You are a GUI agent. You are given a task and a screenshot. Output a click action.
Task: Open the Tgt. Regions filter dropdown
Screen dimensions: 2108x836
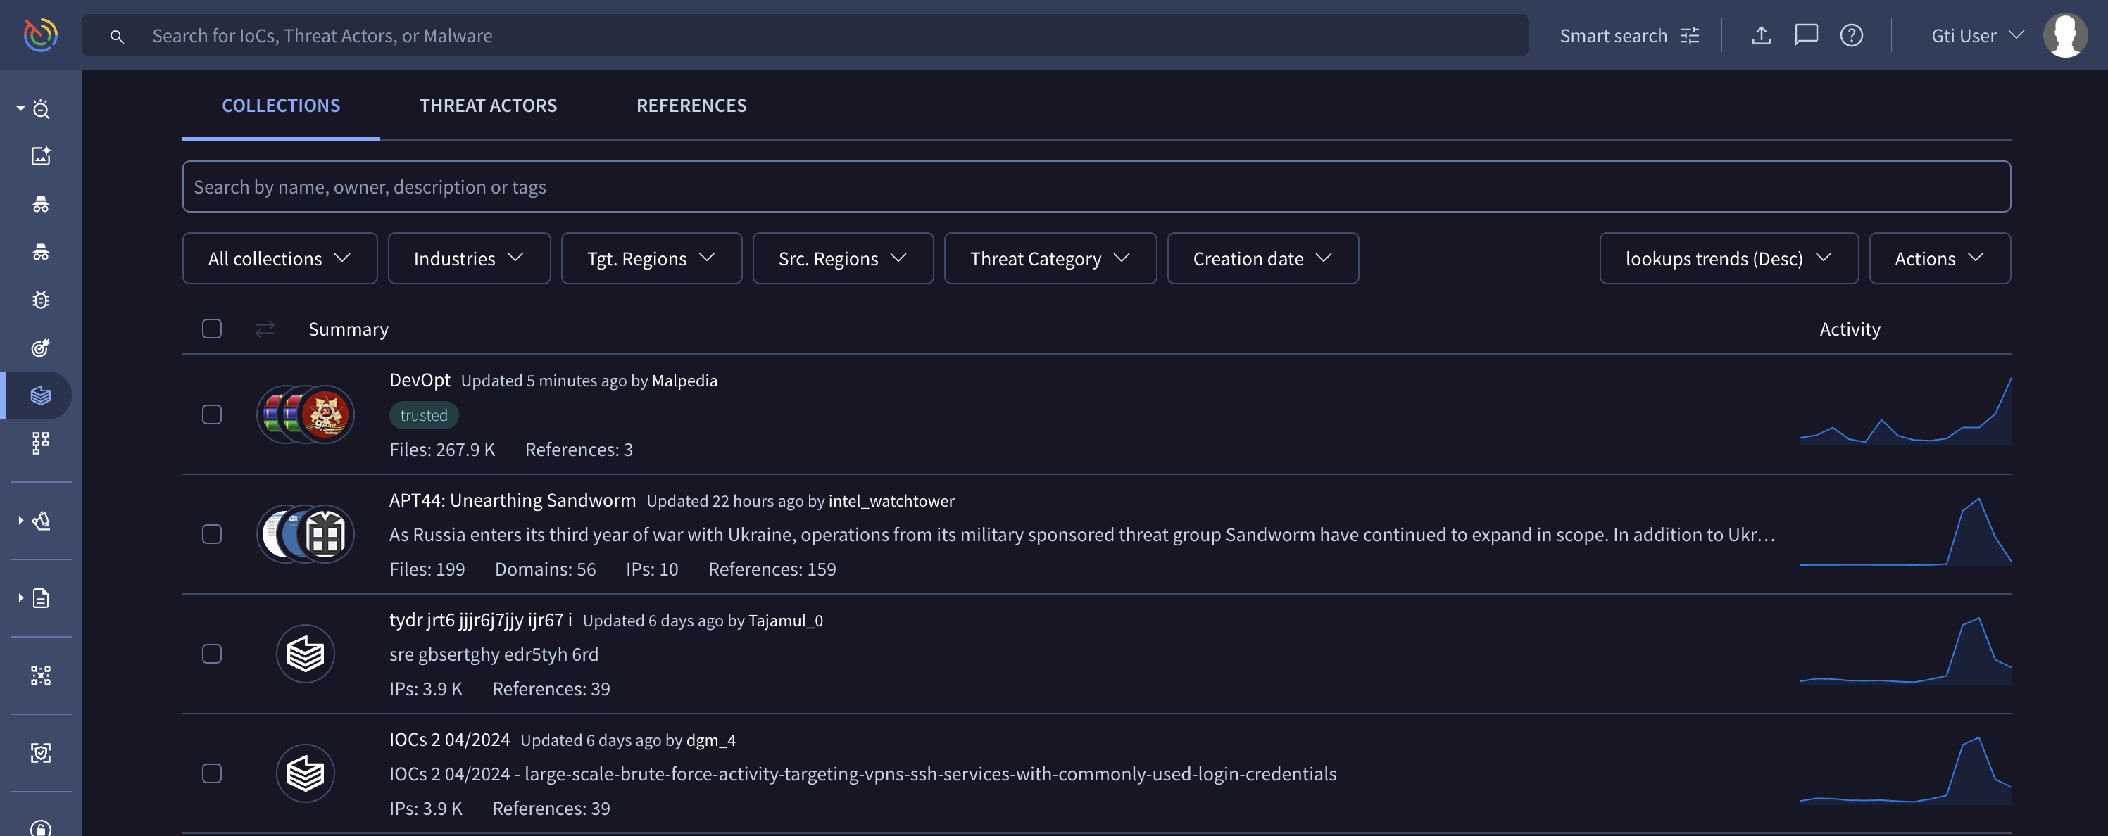pos(651,258)
